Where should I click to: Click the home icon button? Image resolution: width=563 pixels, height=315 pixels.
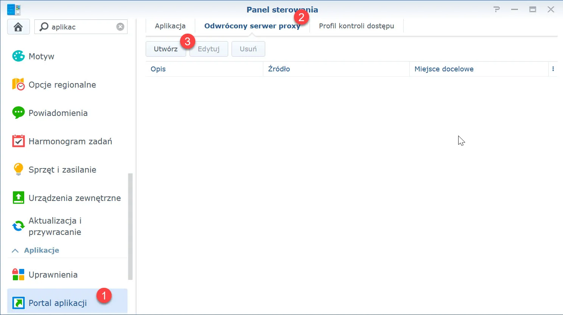[x=18, y=27]
